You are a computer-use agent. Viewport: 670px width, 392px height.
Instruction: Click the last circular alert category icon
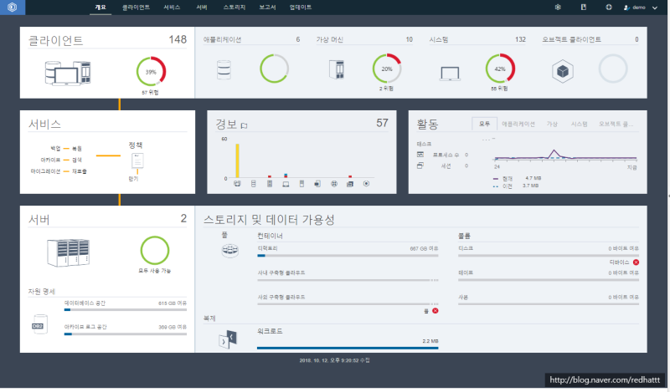(x=366, y=184)
